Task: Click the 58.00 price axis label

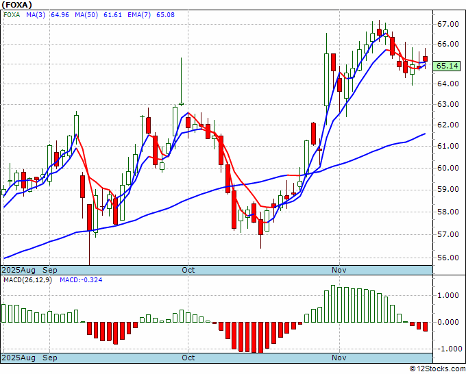Action: point(448,212)
